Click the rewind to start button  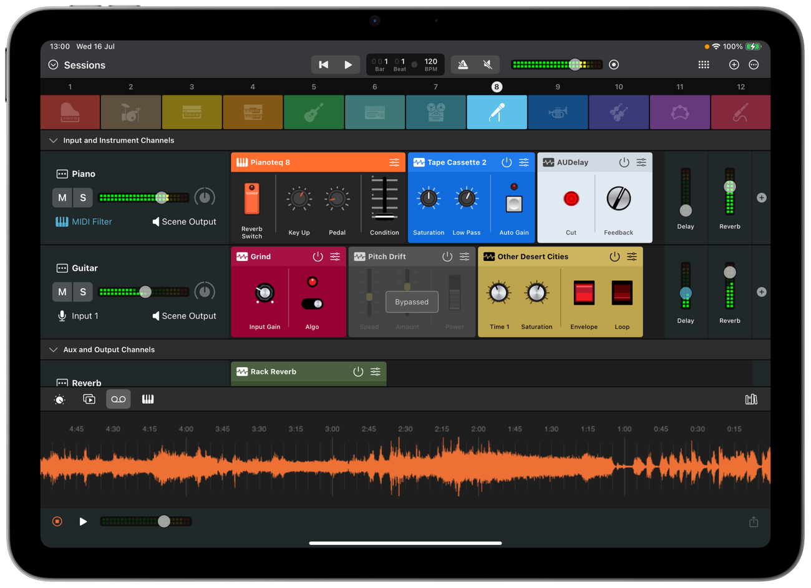323,64
